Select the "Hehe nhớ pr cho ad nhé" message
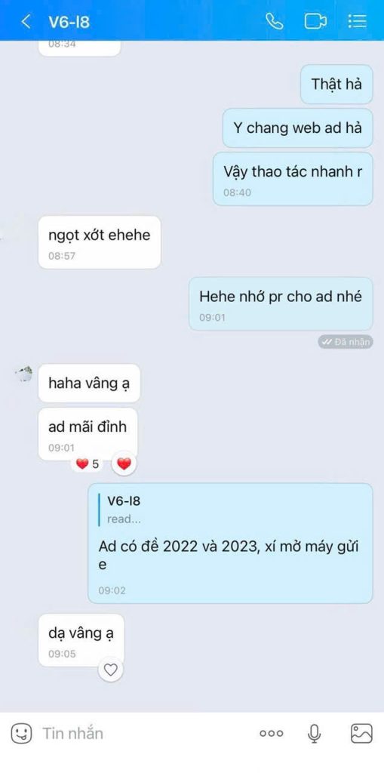The image size is (384, 773). [281, 303]
